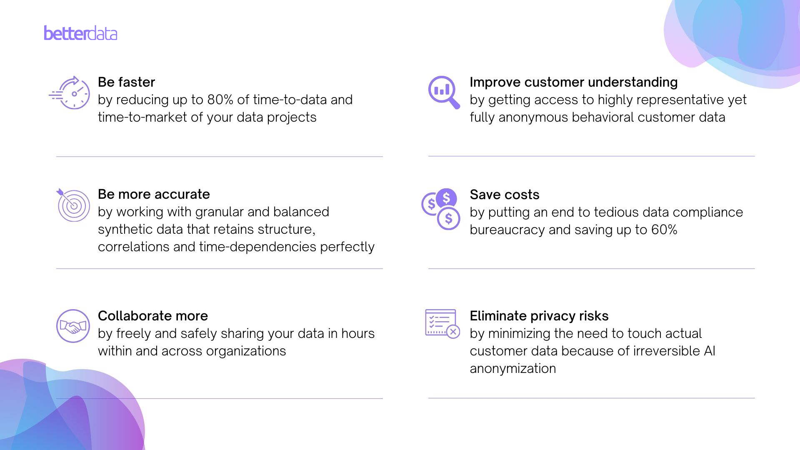Click the speedometer icon beside Be faster

[70, 92]
